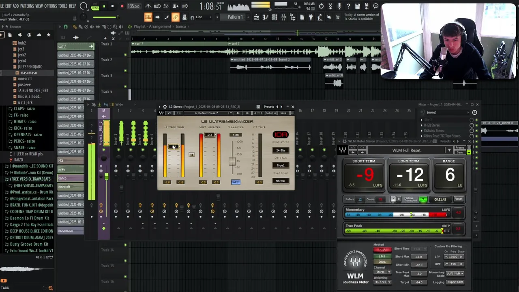Click the Play/Pause transport button
Image resolution: width=519 pixels, height=292 pixels.
click(x=104, y=6)
